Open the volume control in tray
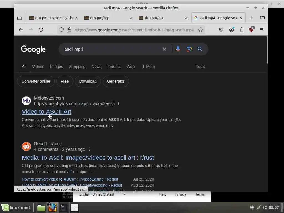 coord(265,207)
